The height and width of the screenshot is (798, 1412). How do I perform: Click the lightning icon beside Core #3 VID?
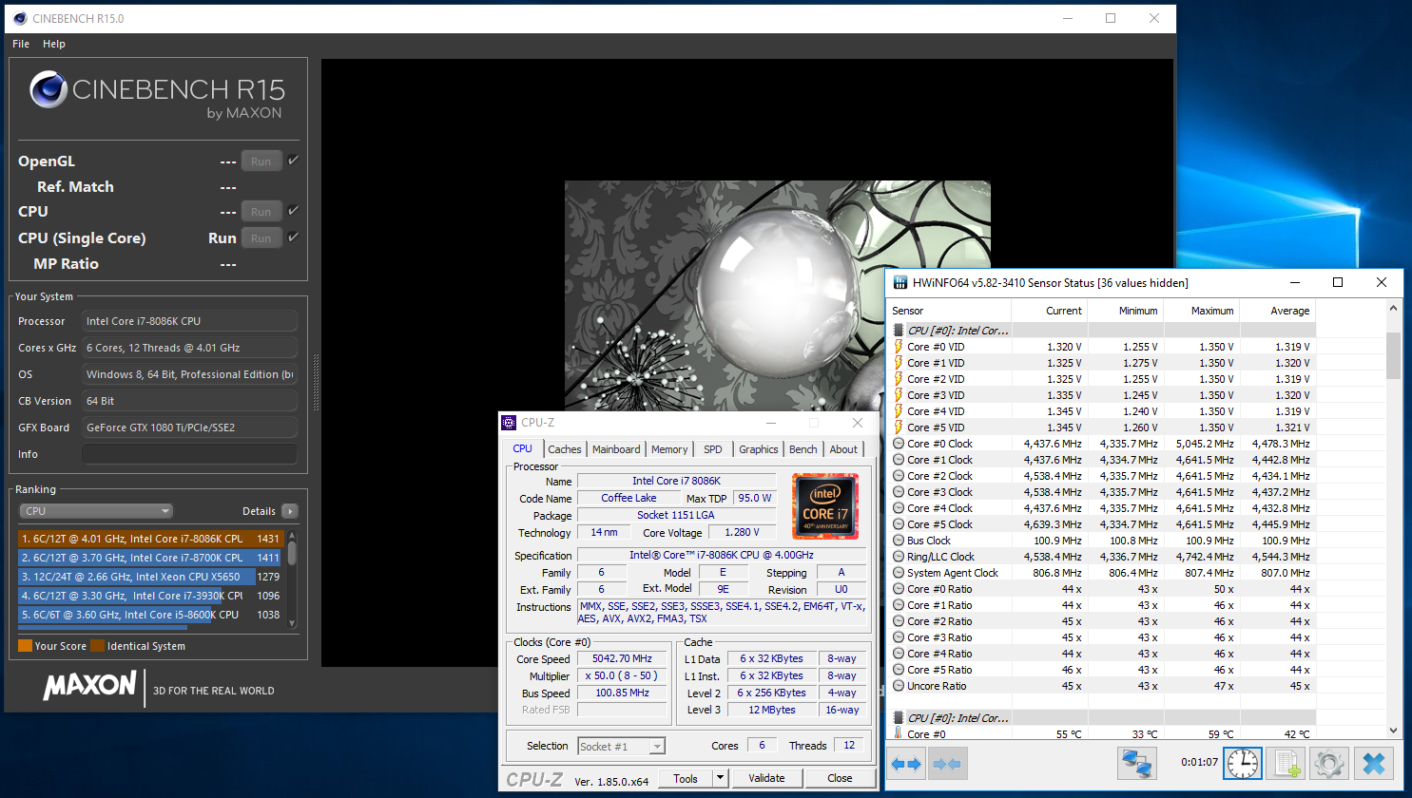899,395
